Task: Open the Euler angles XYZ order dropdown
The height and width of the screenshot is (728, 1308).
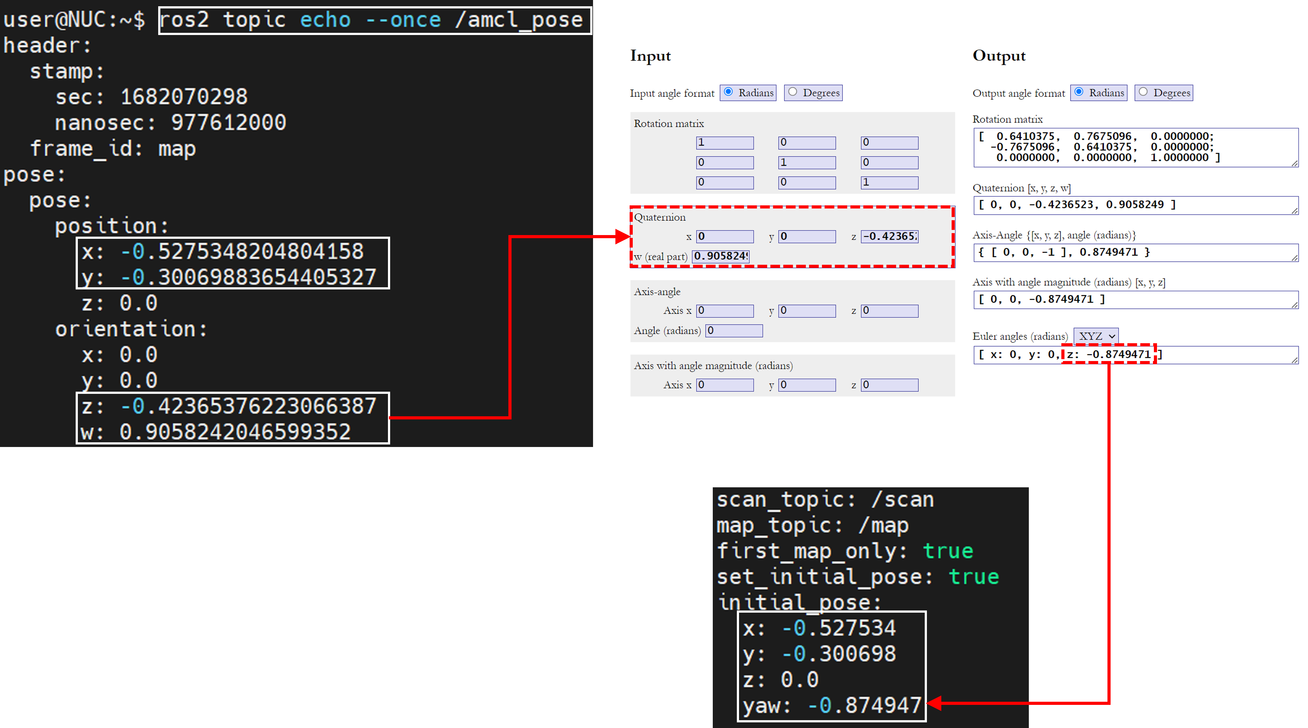Action: 1096,336
